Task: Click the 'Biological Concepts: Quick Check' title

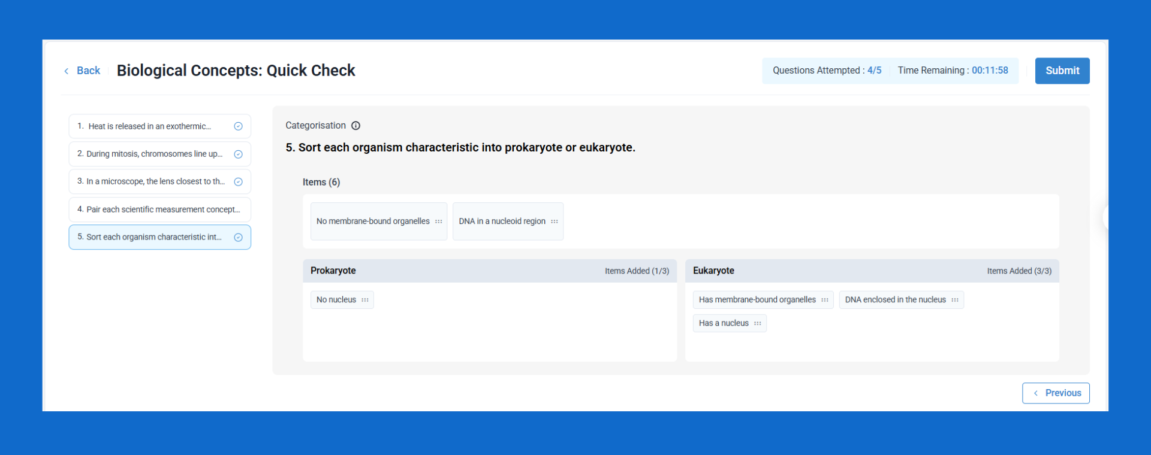Action: (x=236, y=71)
